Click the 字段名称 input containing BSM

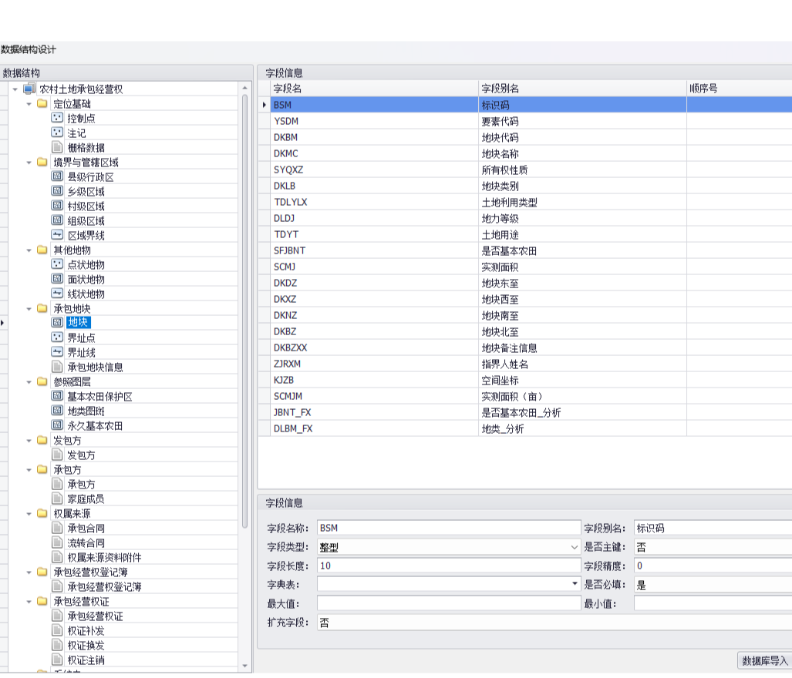(x=449, y=528)
